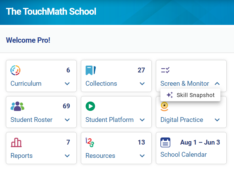Click the Skill Snapshot sparkle icon
The width and height of the screenshot is (234, 172).
tap(170, 95)
